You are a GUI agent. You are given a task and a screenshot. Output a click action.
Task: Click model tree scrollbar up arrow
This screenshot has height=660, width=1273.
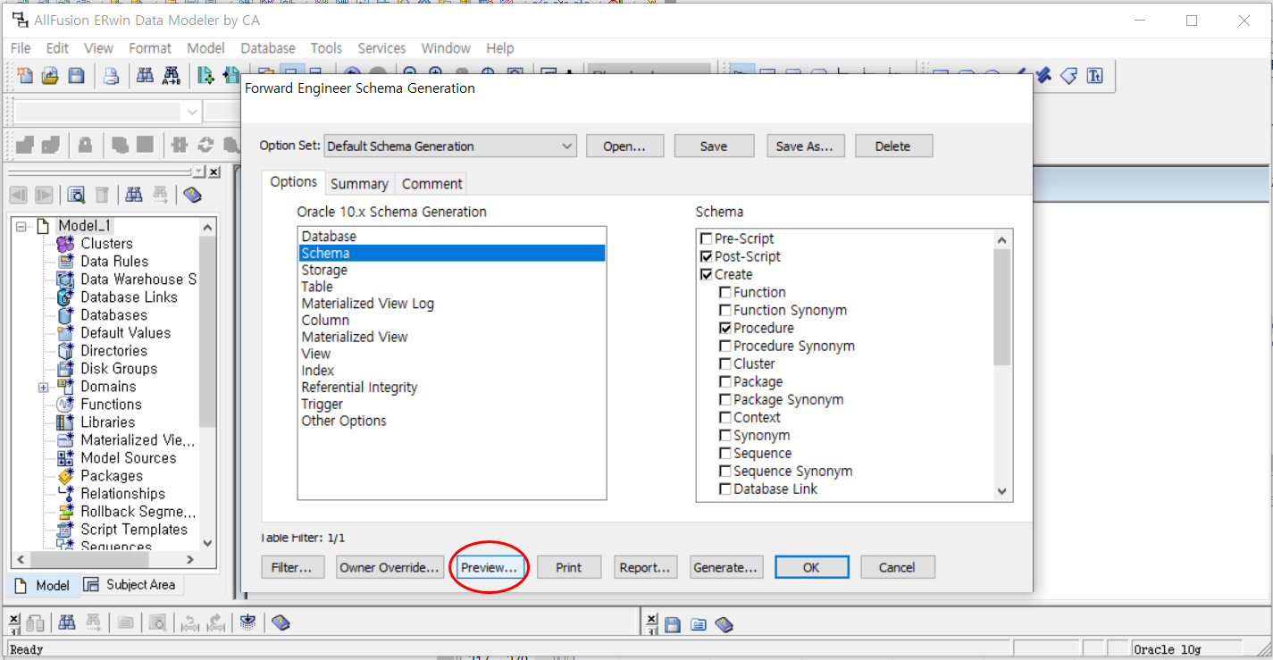coord(207,227)
